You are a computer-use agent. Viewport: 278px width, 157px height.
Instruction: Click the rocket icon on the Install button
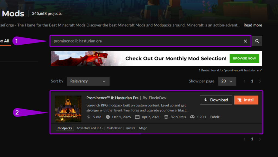click(x=240, y=100)
